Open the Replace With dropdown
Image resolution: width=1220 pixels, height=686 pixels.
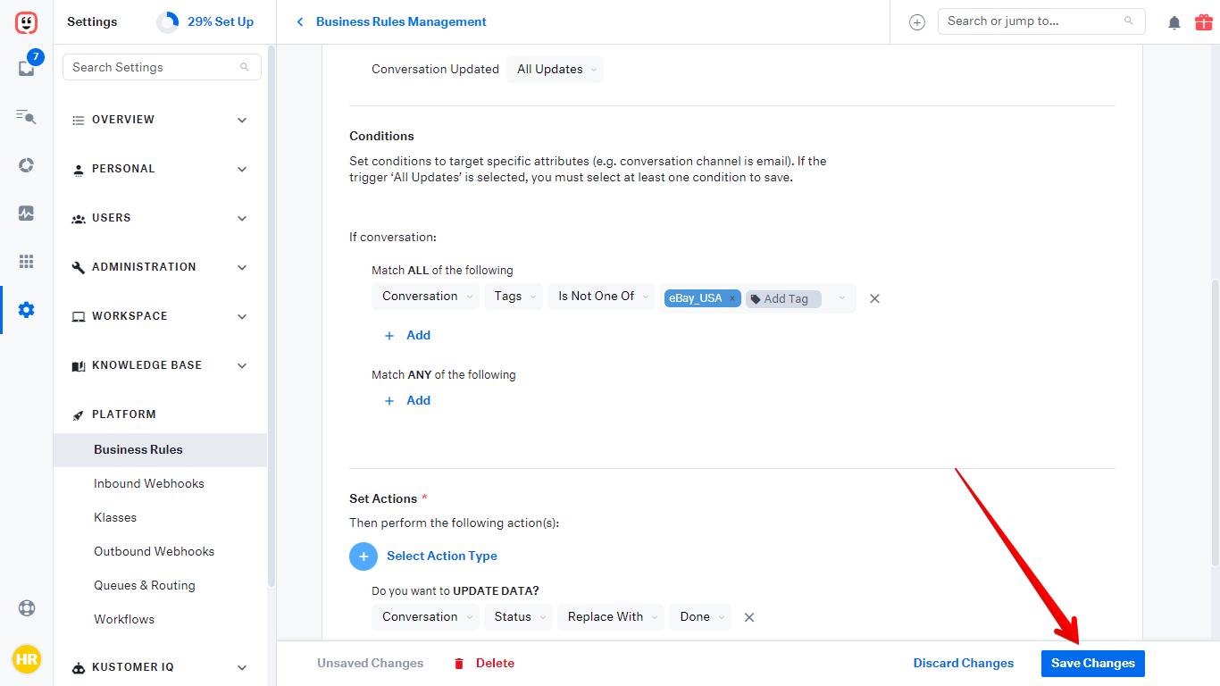[x=611, y=617]
